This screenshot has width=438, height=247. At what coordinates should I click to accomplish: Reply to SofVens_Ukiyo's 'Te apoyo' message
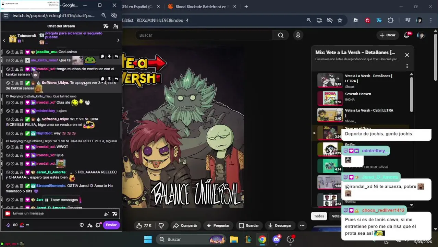pos(117,79)
